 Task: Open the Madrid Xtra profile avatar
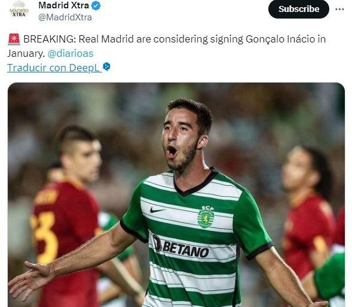click(19, 9)
